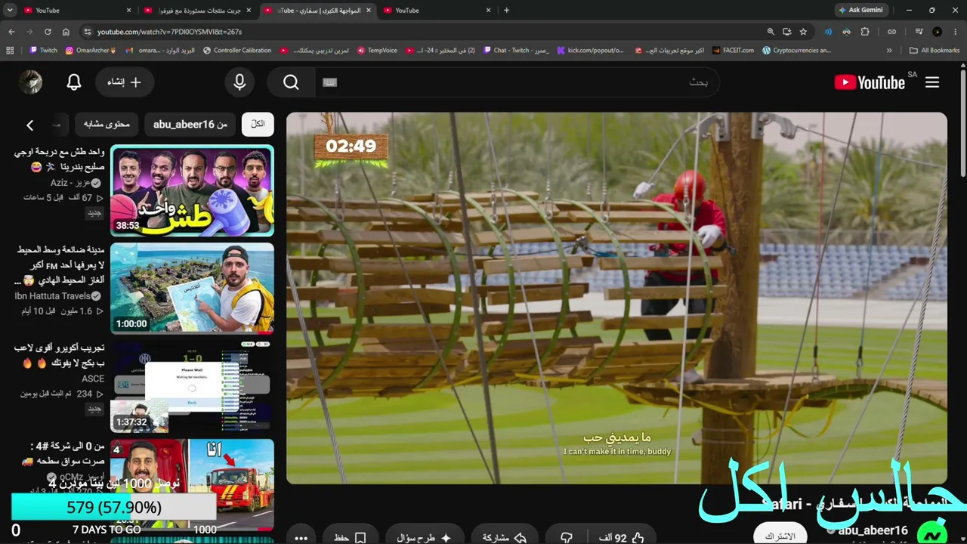Viewport: 967px width, 544px height.
Task: Open a new browser tab
Action: click(x=506, y=11)
